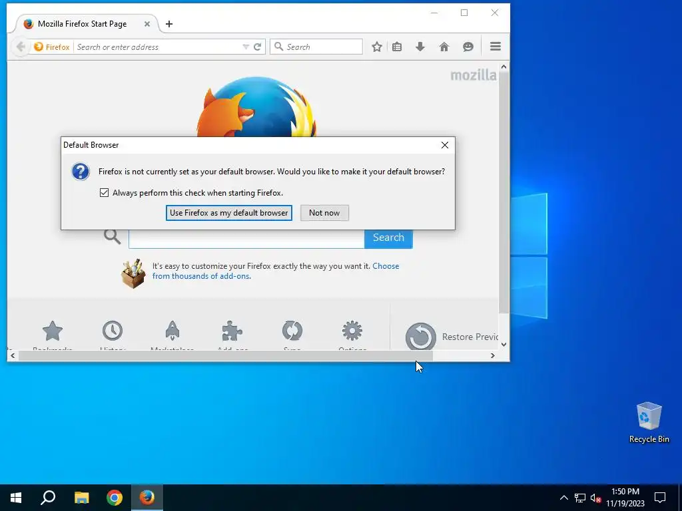Click the blue Search button on start page
This screenshot has width=682, height=511.
(x=388, y=238)
